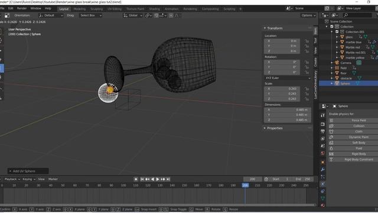Viewport: 378px width, 213px height.
Task: Open the Output properties tab icon
Action: [x=322, y=131]
